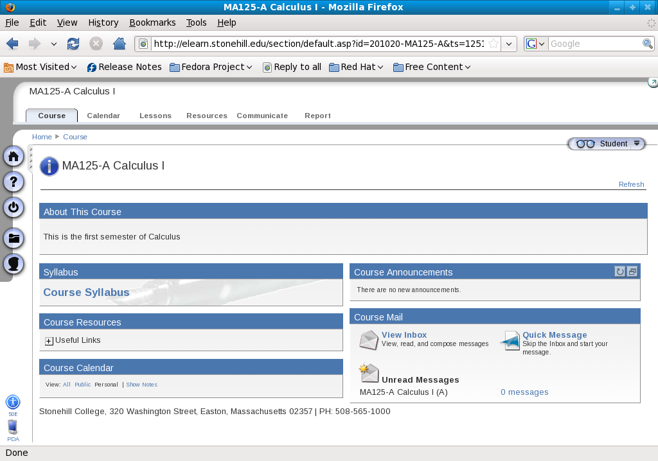Click the Google search input field

594,44
